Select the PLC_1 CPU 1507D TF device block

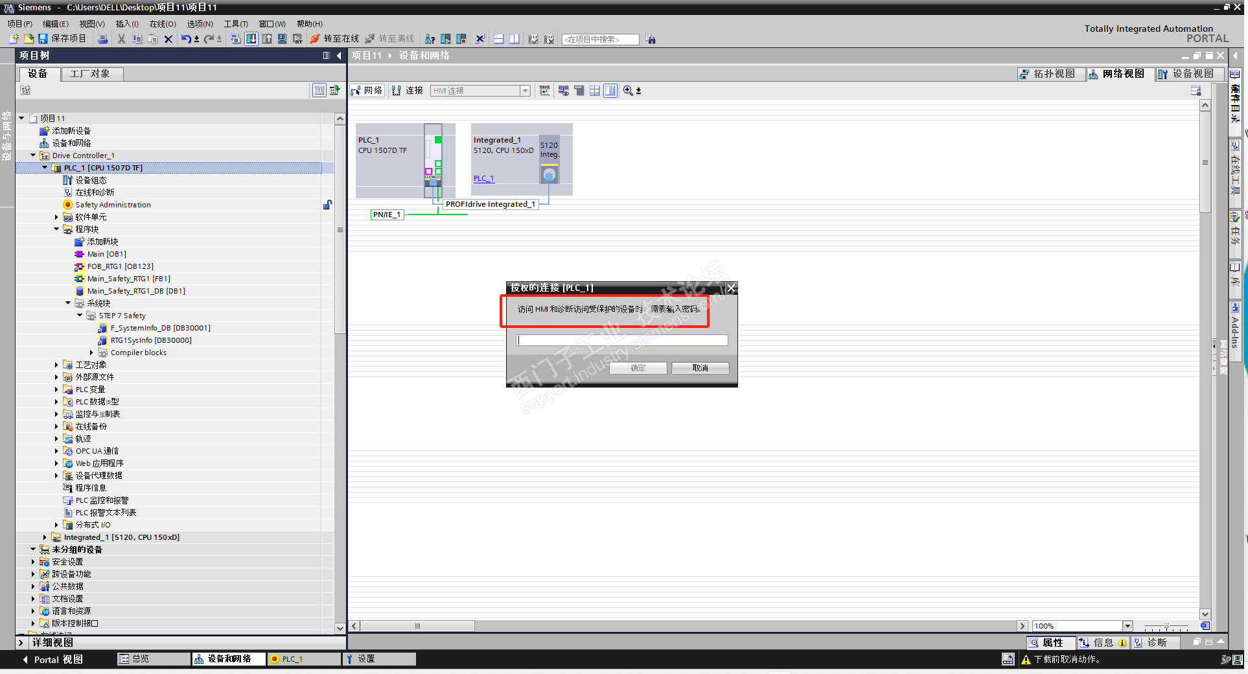[406, 161]
